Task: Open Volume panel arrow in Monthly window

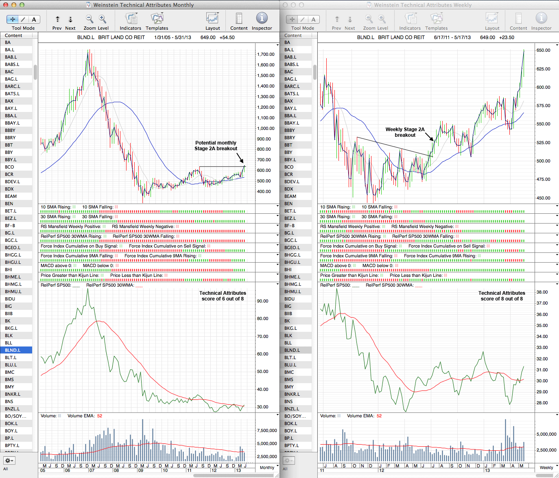Action: pos(277,415)
